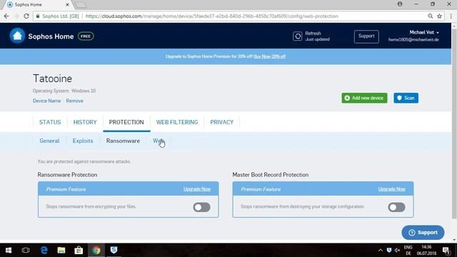Click the Sophos Home house logo

click(17, 36)
